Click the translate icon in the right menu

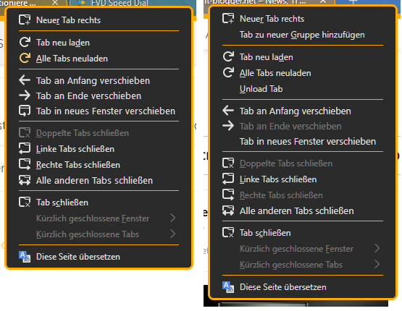(228, 287)
